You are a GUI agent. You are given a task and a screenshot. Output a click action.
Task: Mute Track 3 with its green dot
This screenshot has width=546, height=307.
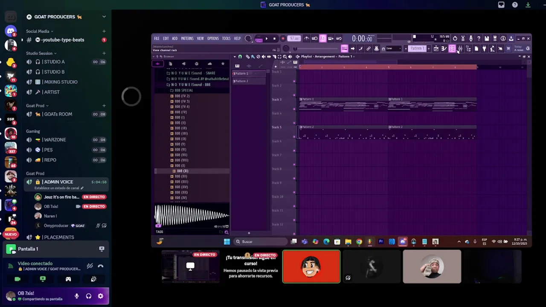tap(294, 109)
